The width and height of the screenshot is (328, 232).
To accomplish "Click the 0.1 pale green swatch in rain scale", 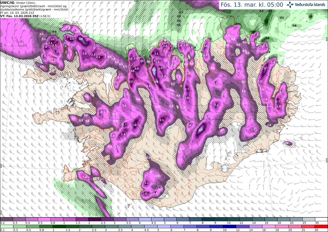I will coord(6,226).
